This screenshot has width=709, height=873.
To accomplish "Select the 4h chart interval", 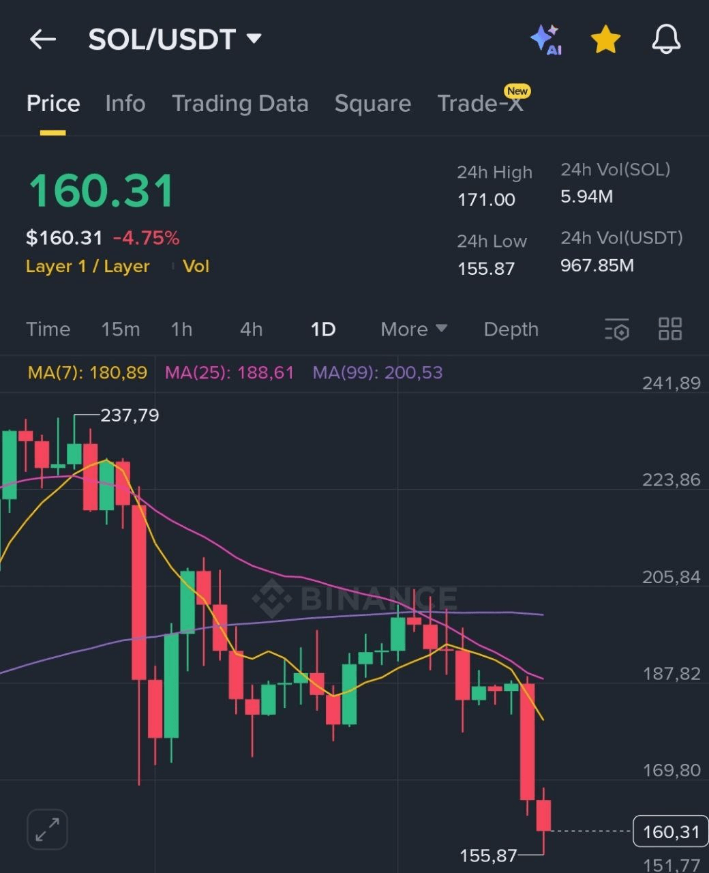I will [251, 329].
